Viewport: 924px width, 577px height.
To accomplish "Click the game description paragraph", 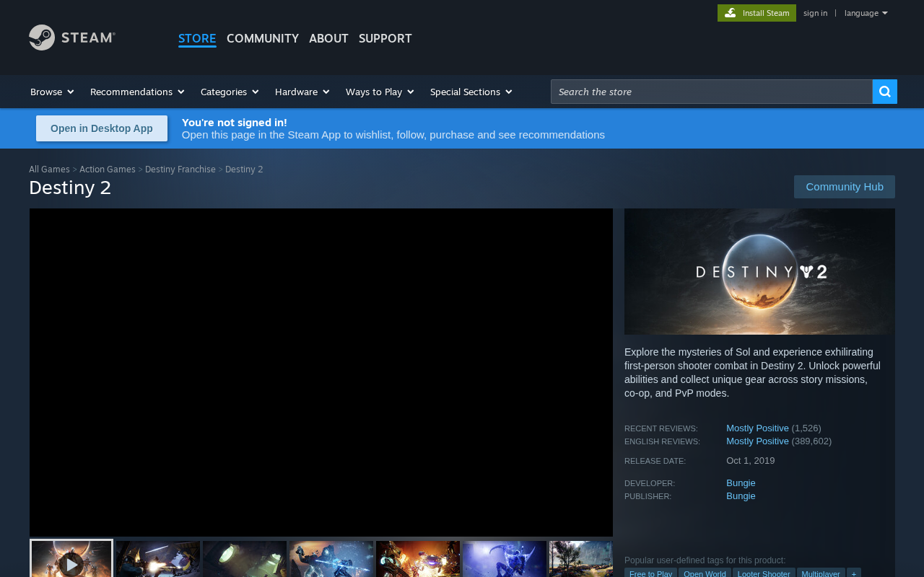I will (754, 372).
